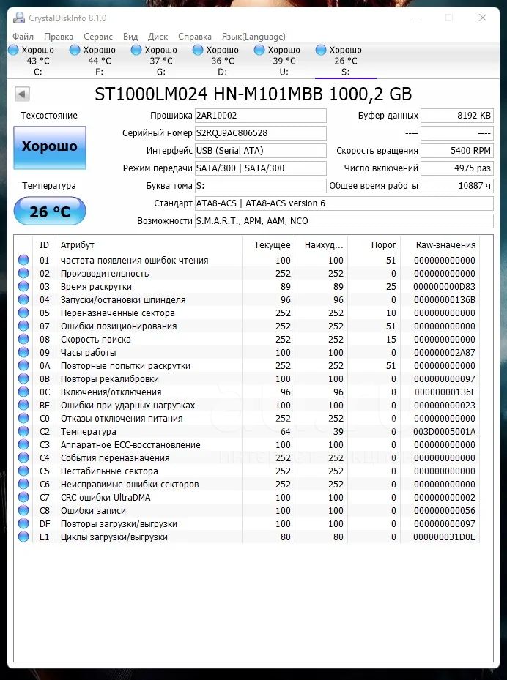Open the Диск menu
The width and height of the screenshot is (507, 680).
point(158,37)
